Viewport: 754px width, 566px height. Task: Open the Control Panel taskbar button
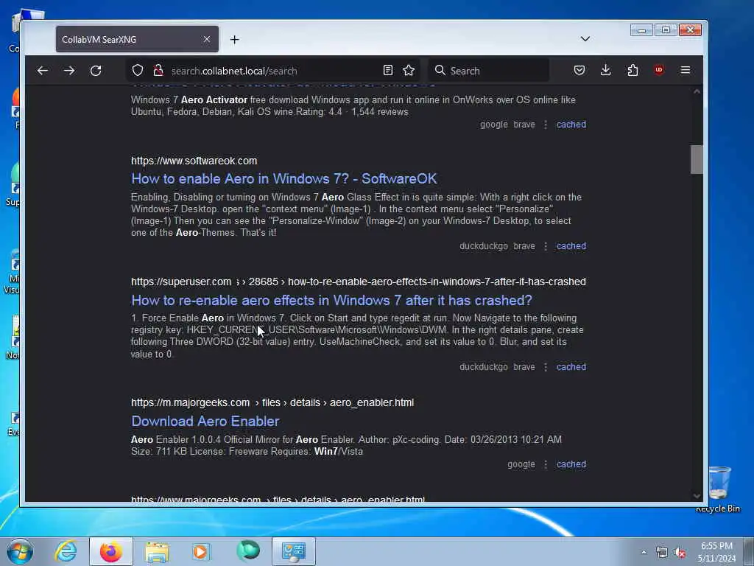tap(294, 551)
